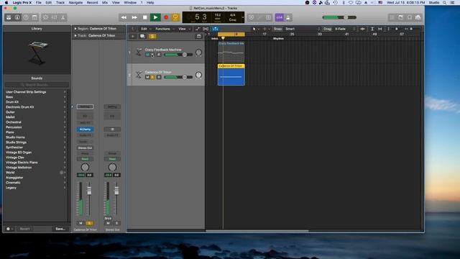The width and height of the screenshot is (460, 259).
Task: Click the Crazy Feedback Machine track icon
Action: (139, 53)
